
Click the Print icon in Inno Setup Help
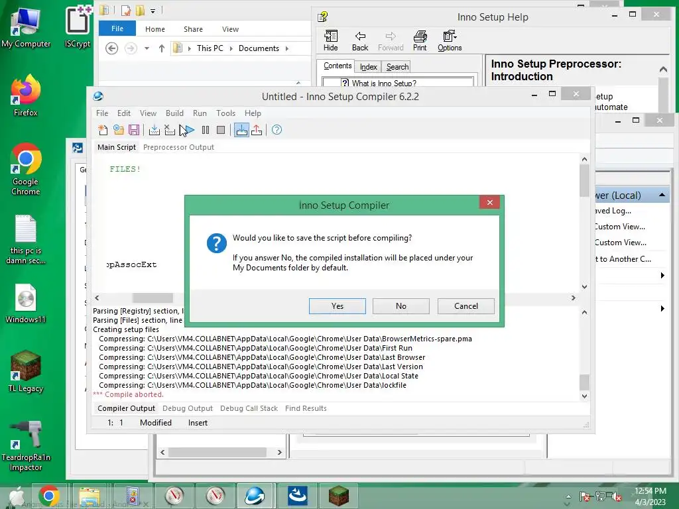[420, 40]
